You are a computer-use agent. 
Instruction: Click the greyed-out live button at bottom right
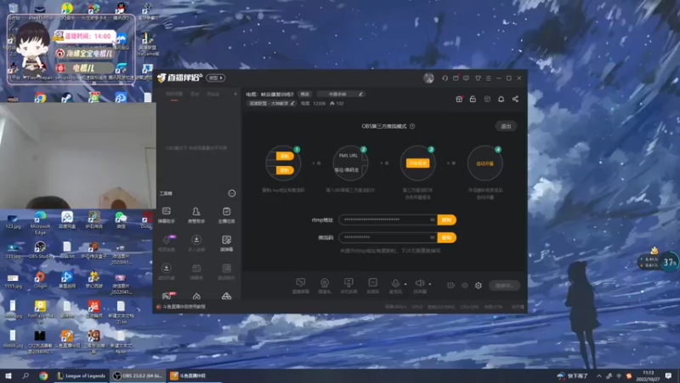[x=504, y=285]
